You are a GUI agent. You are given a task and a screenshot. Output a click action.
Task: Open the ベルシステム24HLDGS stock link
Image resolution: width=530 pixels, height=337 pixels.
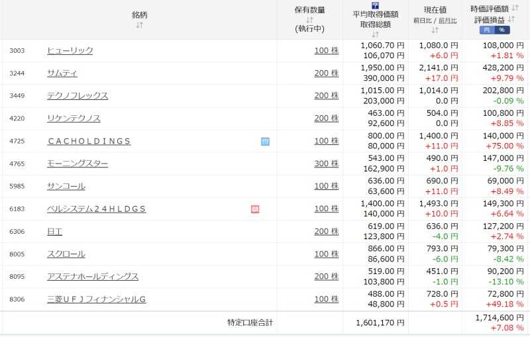coord(96,209)
